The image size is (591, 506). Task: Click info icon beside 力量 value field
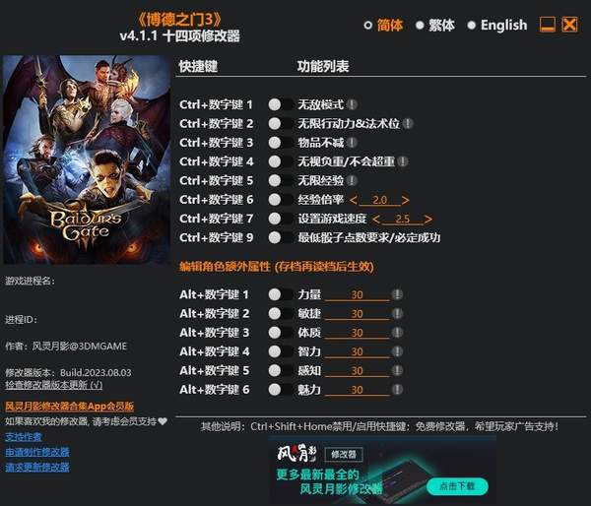[x=397, y=294]
